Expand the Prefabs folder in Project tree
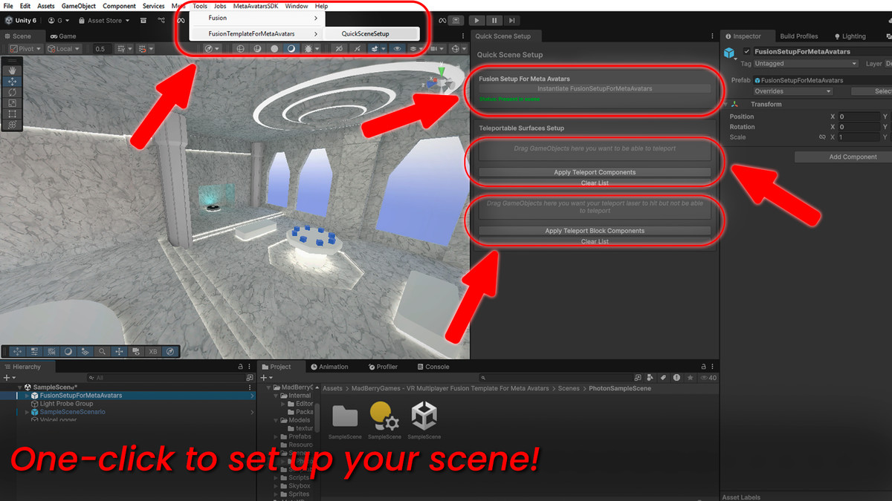The image size is (892, 501). click(x=277, y=436)
